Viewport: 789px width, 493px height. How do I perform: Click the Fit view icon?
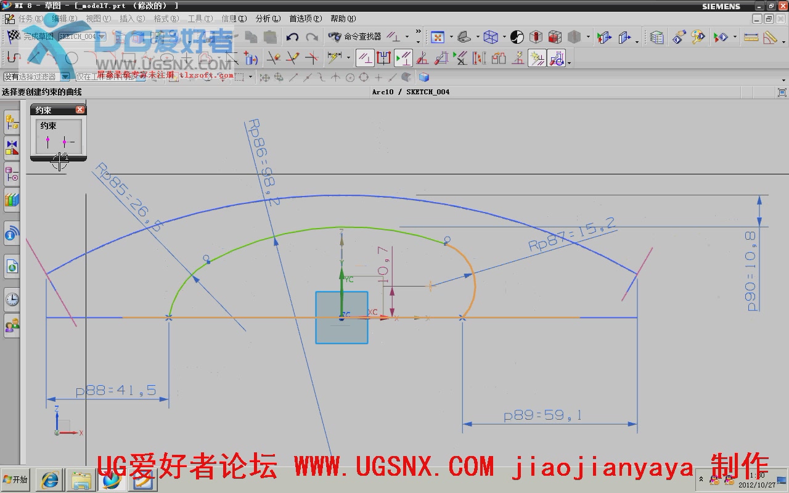pyautogui.click(x=437, y=37)
